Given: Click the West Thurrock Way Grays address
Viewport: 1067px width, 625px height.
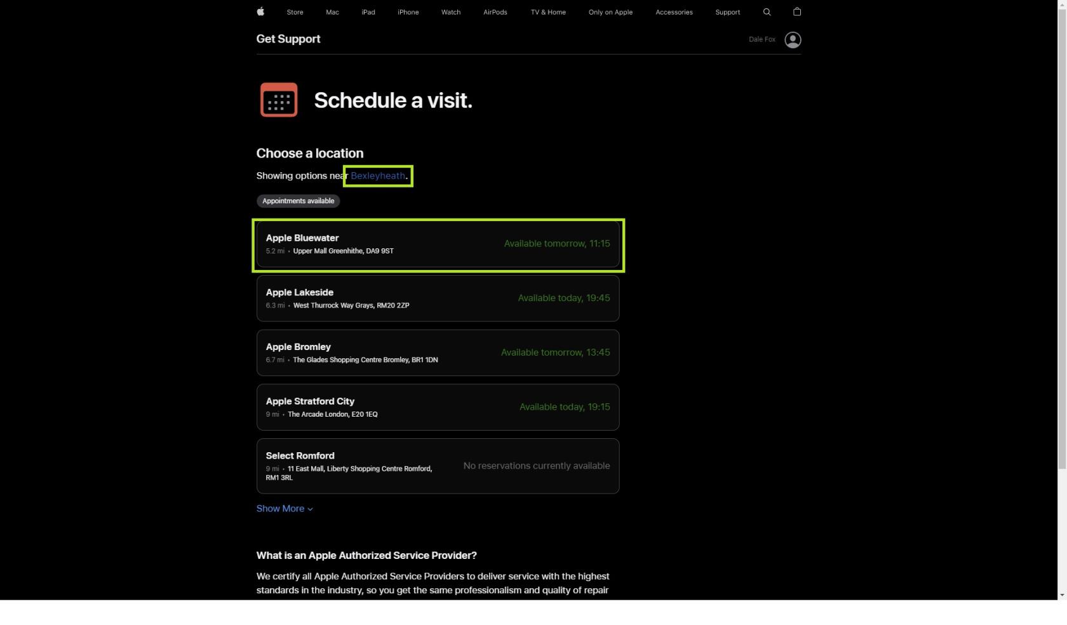Looking at the screenshot, I should point(351,306).
